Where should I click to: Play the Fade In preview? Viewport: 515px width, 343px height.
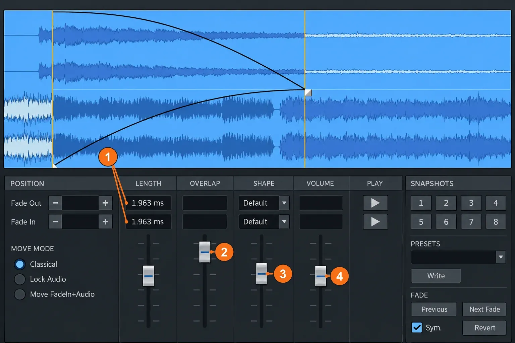tap(375, 222)
